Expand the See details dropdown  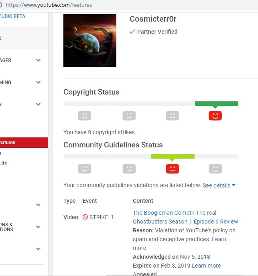(x=219, y=185)
